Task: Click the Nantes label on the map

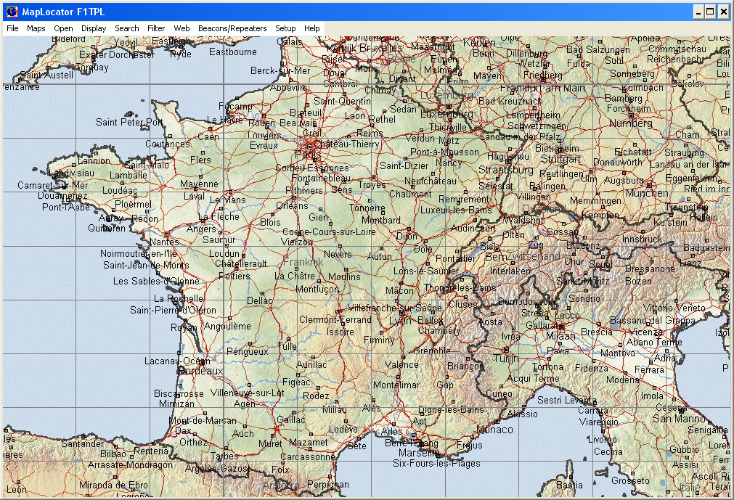Action: pyautogui.click(x=164, y=242)
